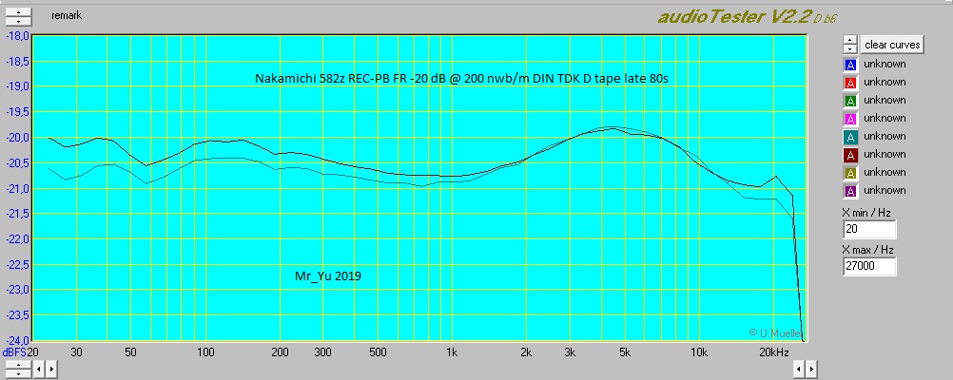Click left arrow below 20 Hz axis label
The height and width of the screenshot is (380, 953).
click(39, 368)
